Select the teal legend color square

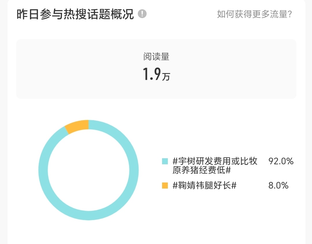(x=165, y=161)
